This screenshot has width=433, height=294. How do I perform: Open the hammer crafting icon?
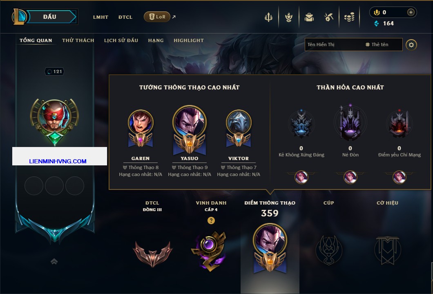[329, 17]
